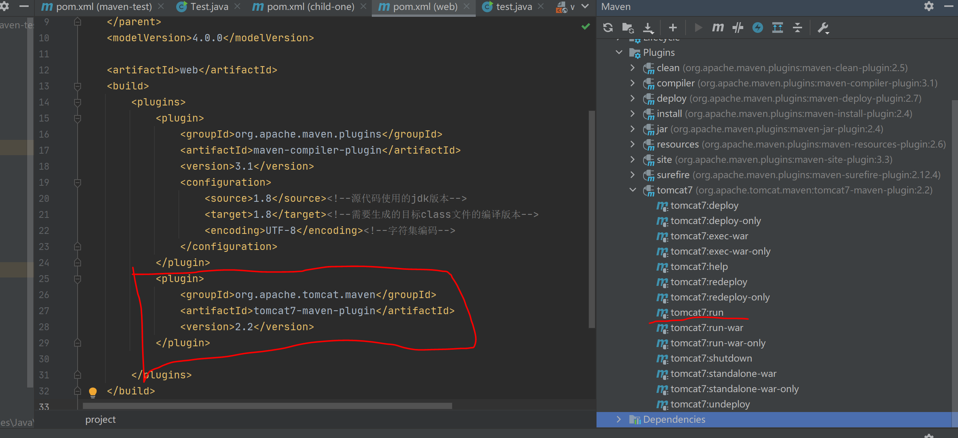The image size is (958, 438).
Task: Select tomcat7:run goal
Action: [x=697, y=312]
